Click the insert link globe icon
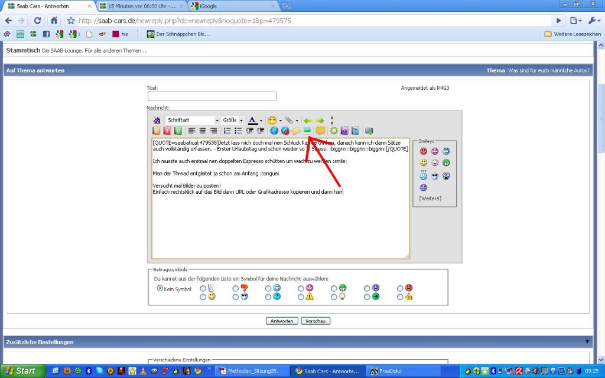 click(274, 131)
